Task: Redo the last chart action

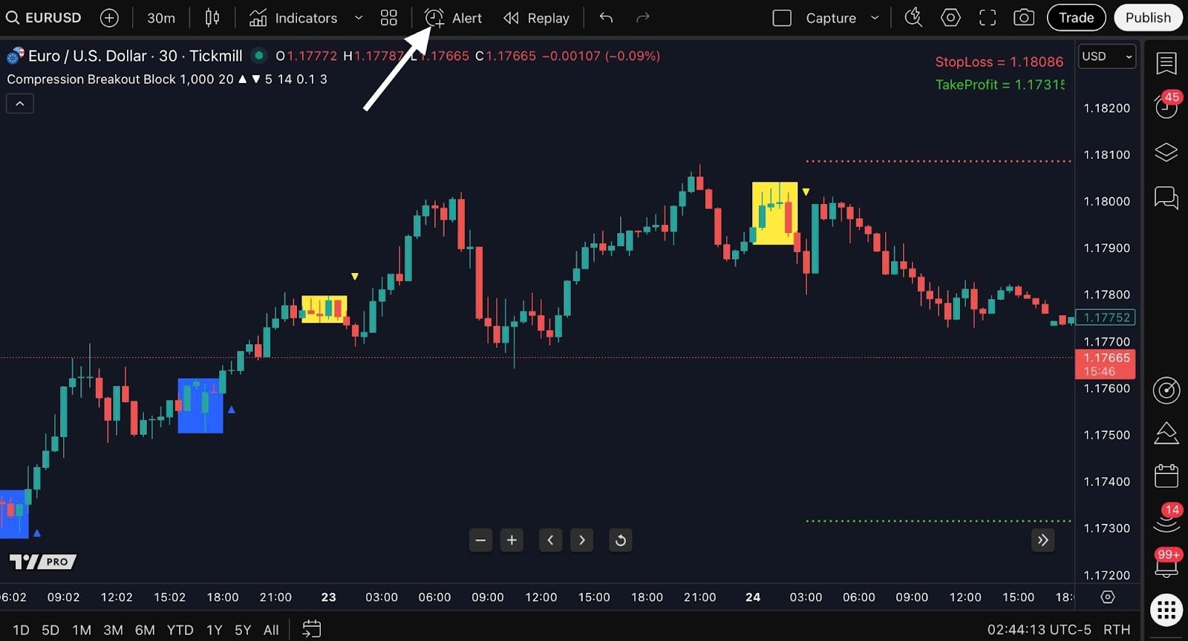Action: pos(643,18)
